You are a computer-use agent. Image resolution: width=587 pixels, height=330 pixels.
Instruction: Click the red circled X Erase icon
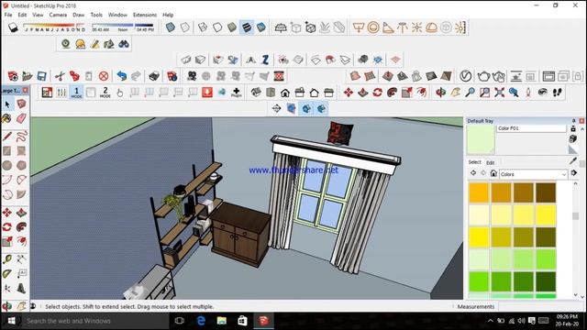click(x=104, y=76)
